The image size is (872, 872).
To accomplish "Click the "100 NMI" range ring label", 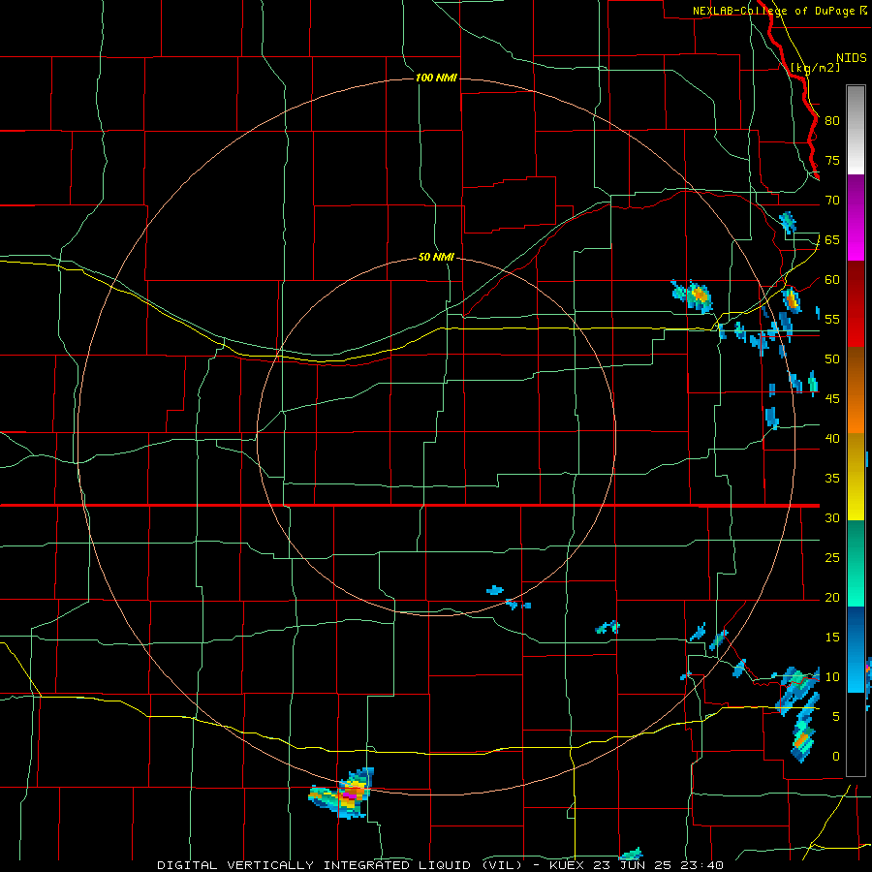I will tap(436, 78).
